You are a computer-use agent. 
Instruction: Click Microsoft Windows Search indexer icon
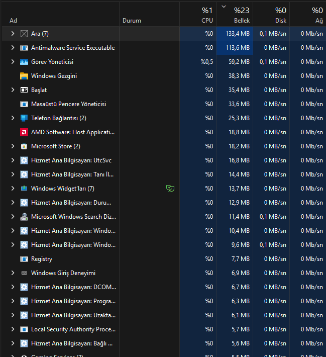point(24,217)
